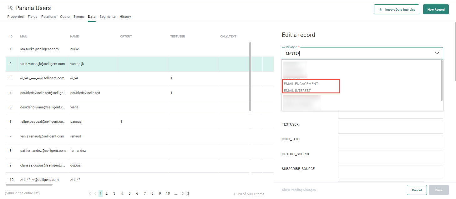The height and width of the screenshot is (199, 456).
Task: Switch to the Segments tab
Action: coord(107,17)
